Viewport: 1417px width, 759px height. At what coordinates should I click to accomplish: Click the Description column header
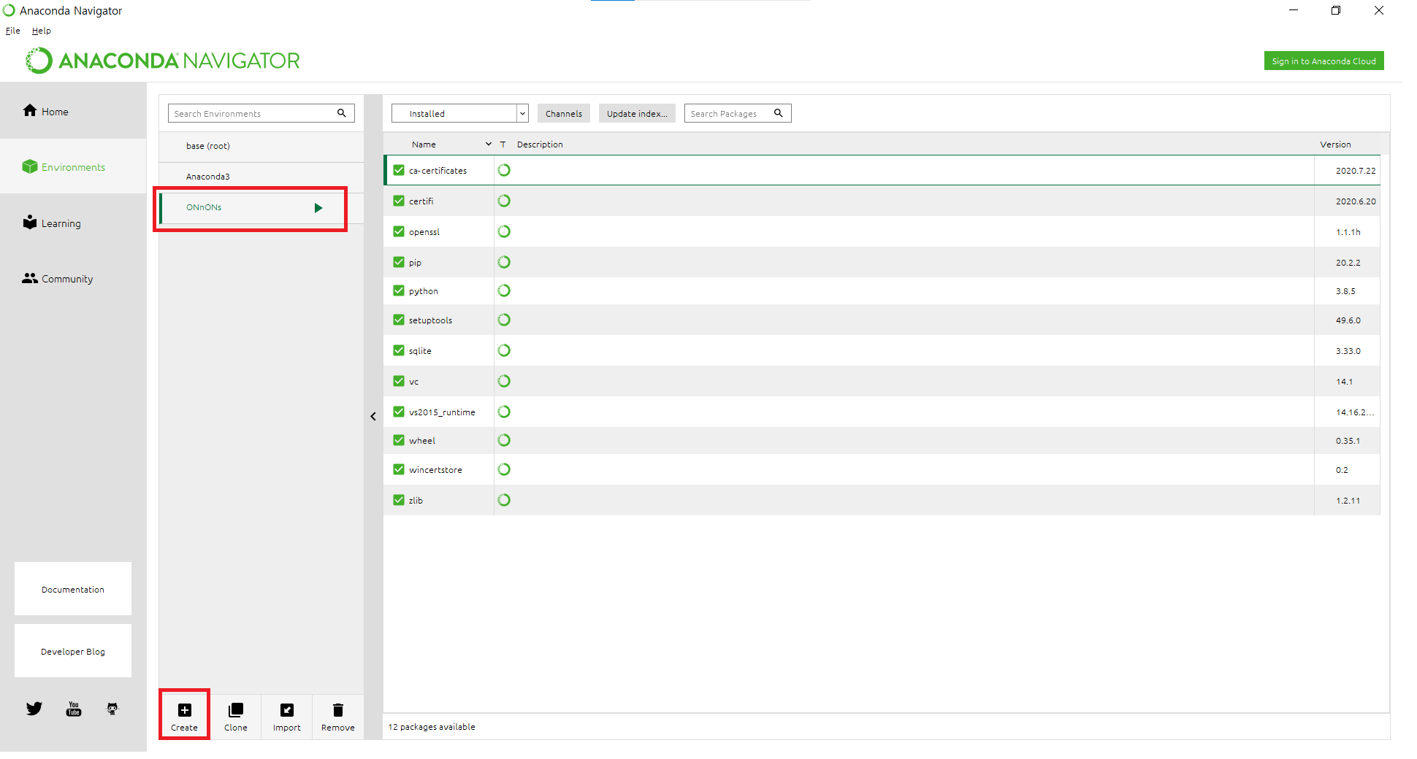click(540, 145)
